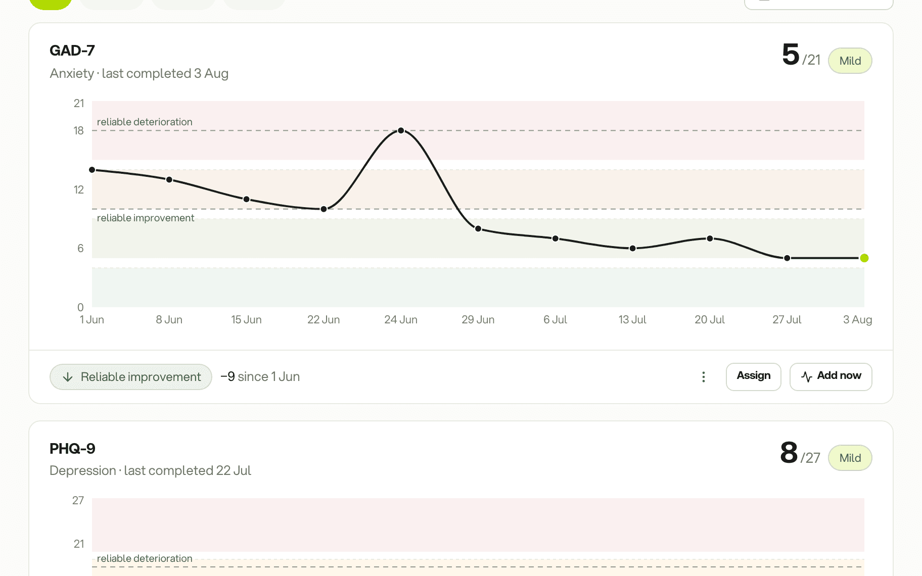Click 'Depression · last completed 22 Jul' subtitle
Screen dimensions: 922x576
tap(150, 471)
